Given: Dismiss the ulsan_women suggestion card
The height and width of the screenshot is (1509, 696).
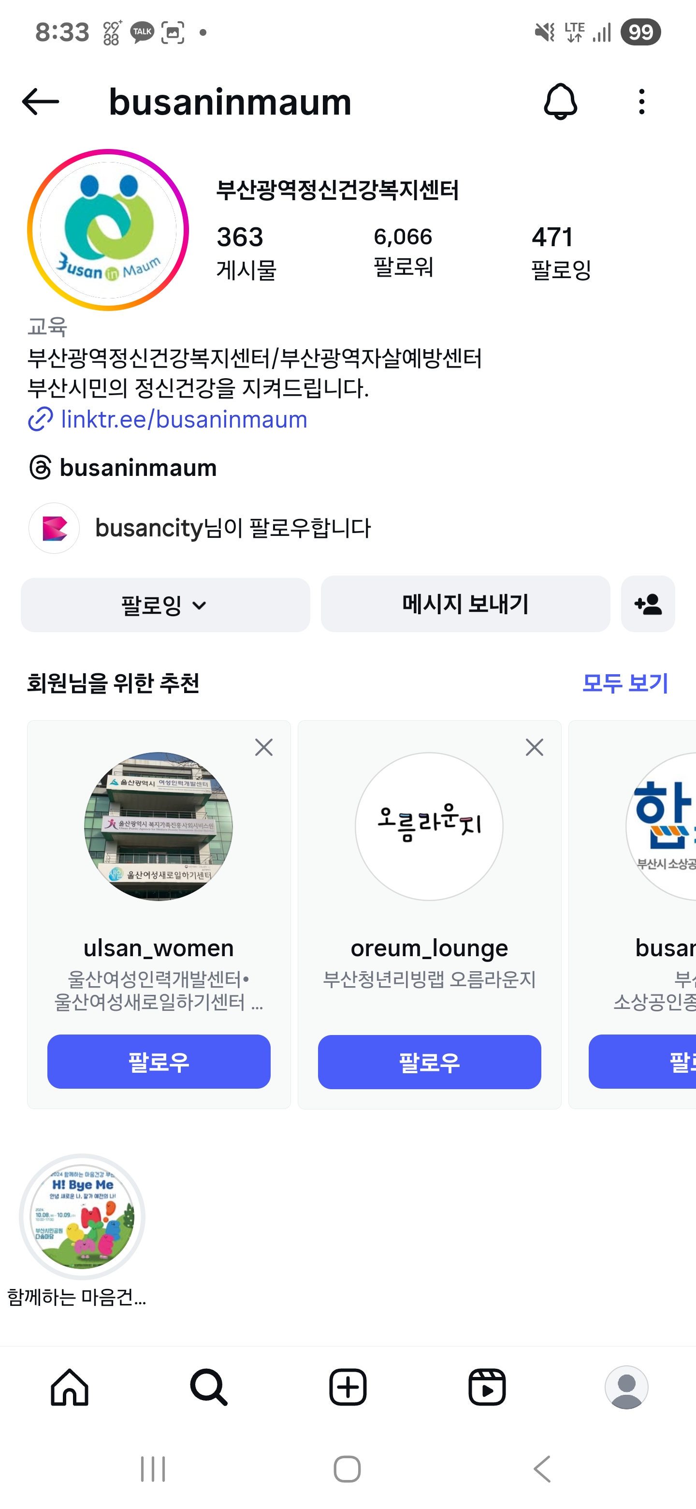Looking at the screenshot, I should point(264,747).
